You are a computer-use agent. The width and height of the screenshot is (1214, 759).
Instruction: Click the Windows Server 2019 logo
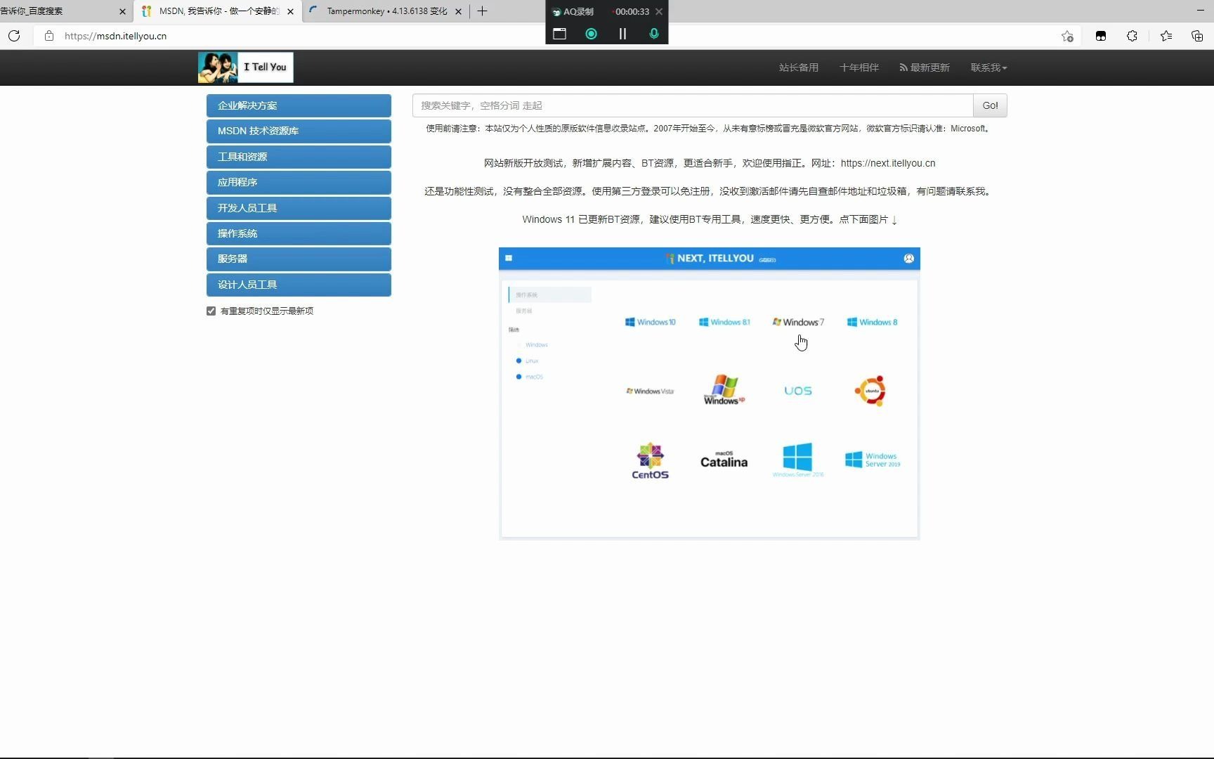tap(873, 460)
